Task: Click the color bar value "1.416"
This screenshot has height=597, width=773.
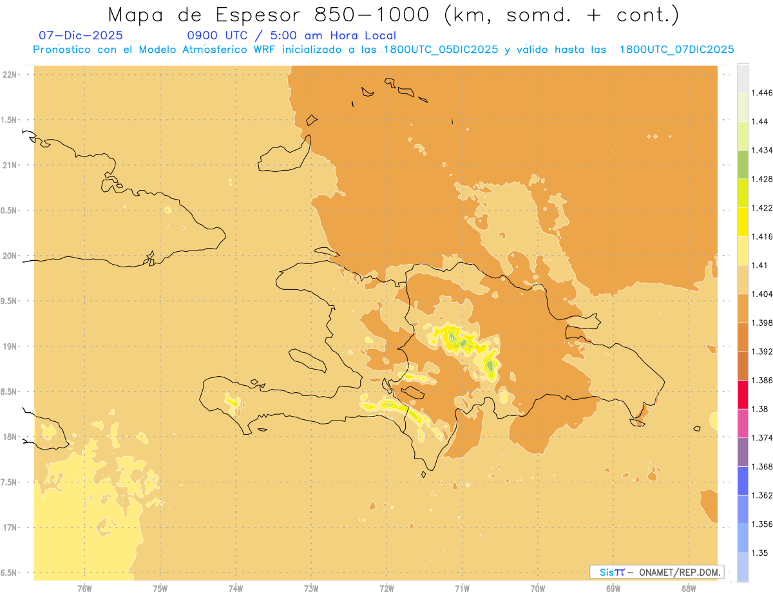Action: [x=762, y=236]
